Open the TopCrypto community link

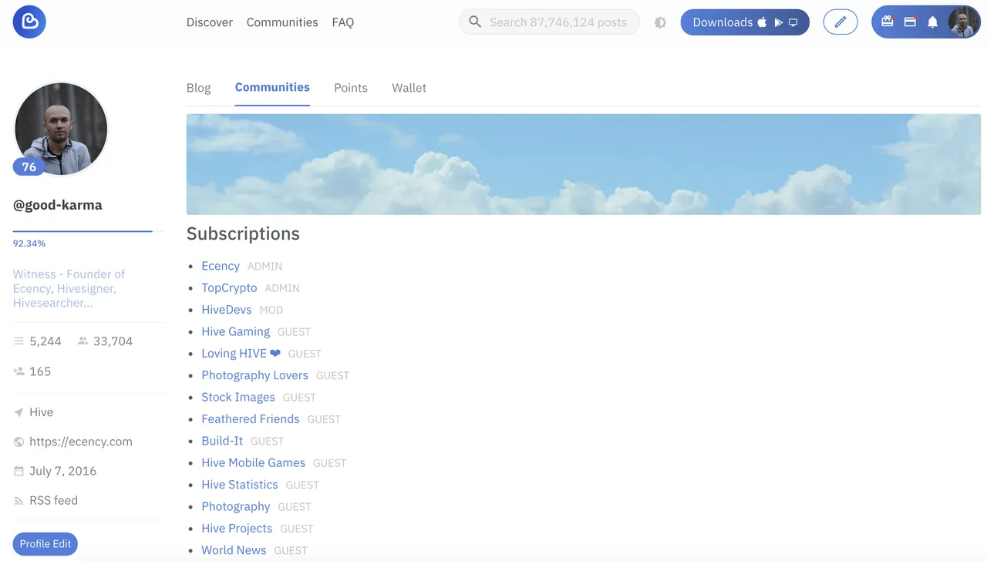229,287
